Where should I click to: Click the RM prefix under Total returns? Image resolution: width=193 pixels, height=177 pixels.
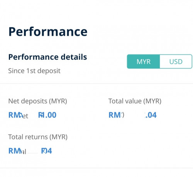[14, 151]
